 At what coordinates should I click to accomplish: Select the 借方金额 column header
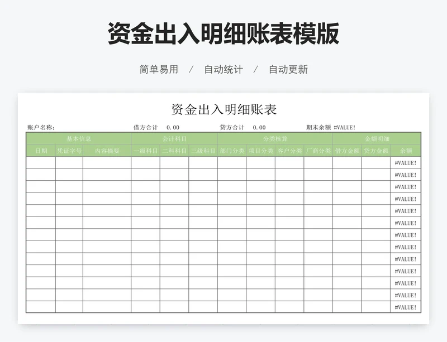click(347, 151)
